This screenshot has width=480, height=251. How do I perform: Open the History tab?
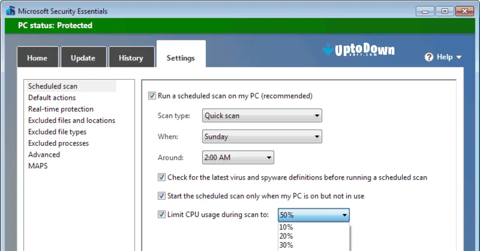[132, 58]
